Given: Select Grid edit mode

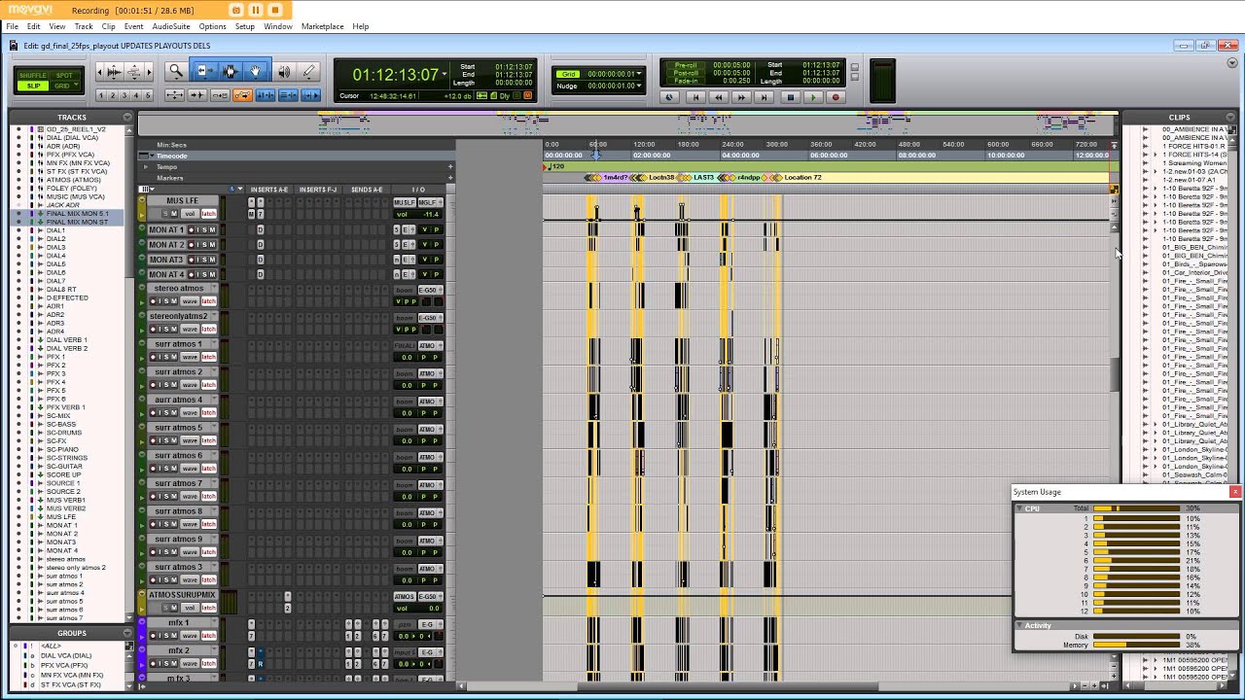Looking at the screenshot, I should (x=64, y=86).
